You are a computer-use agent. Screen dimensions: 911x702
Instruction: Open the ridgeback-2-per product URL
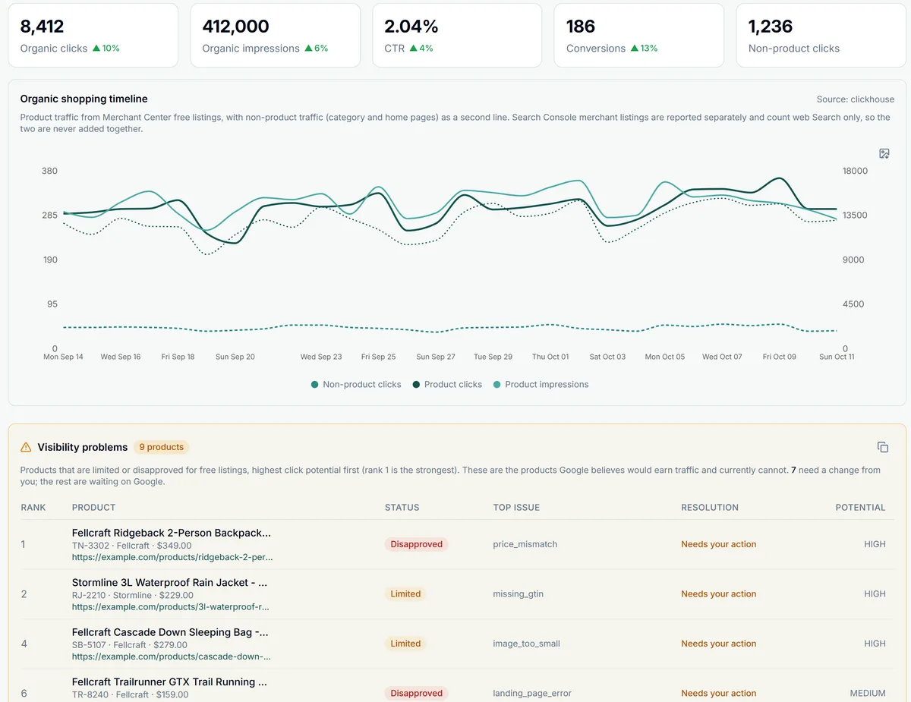coord(172,557)
